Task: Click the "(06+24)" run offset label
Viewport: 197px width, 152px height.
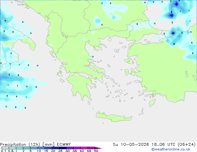Action: click(x=186, y=145)
